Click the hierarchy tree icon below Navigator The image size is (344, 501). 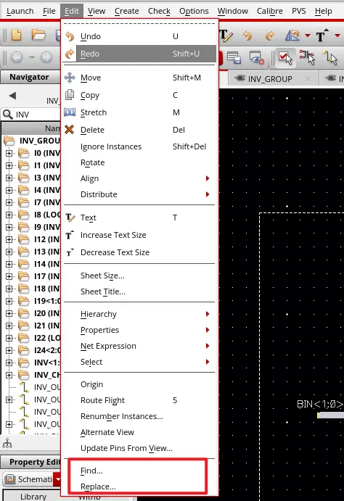(7, 444)
